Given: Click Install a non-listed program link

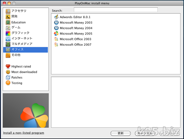Looking at the screenshot, I should [x=23, y=133].
